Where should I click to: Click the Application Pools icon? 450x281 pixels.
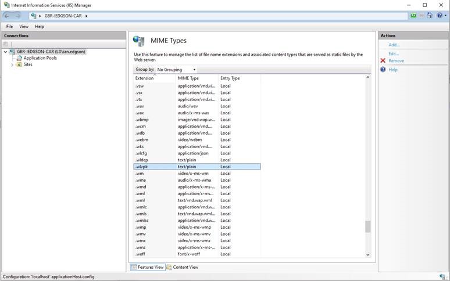click(19, 58)
